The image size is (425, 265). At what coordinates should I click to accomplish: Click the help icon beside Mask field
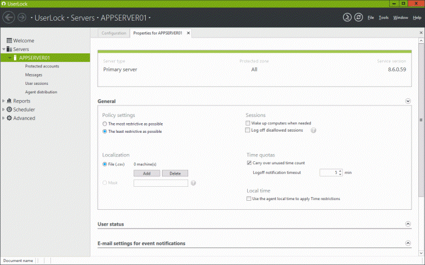[x=193, y=183]
